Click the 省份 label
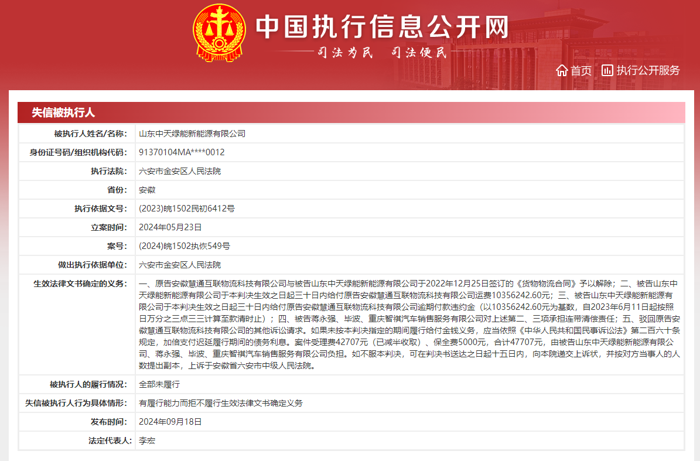This screenshot has width=700, height=461. coord(117,190)
